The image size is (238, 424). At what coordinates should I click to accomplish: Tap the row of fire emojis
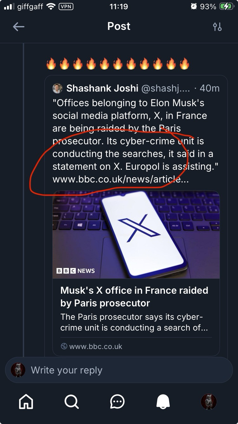coord(118,64)
